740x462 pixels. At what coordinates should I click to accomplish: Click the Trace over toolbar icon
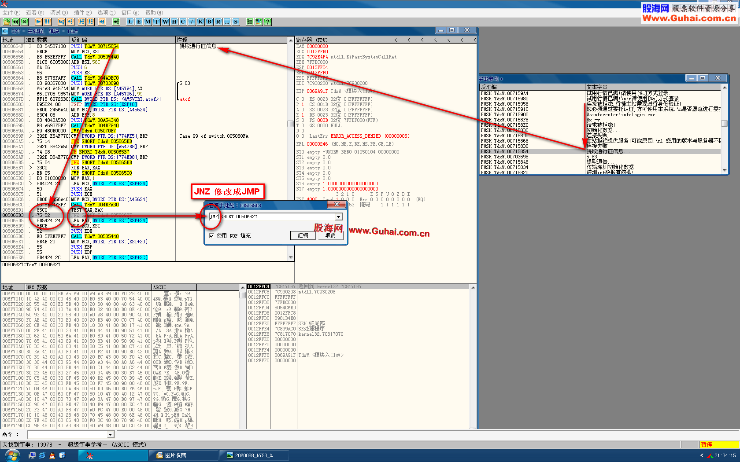pos(90,22)
